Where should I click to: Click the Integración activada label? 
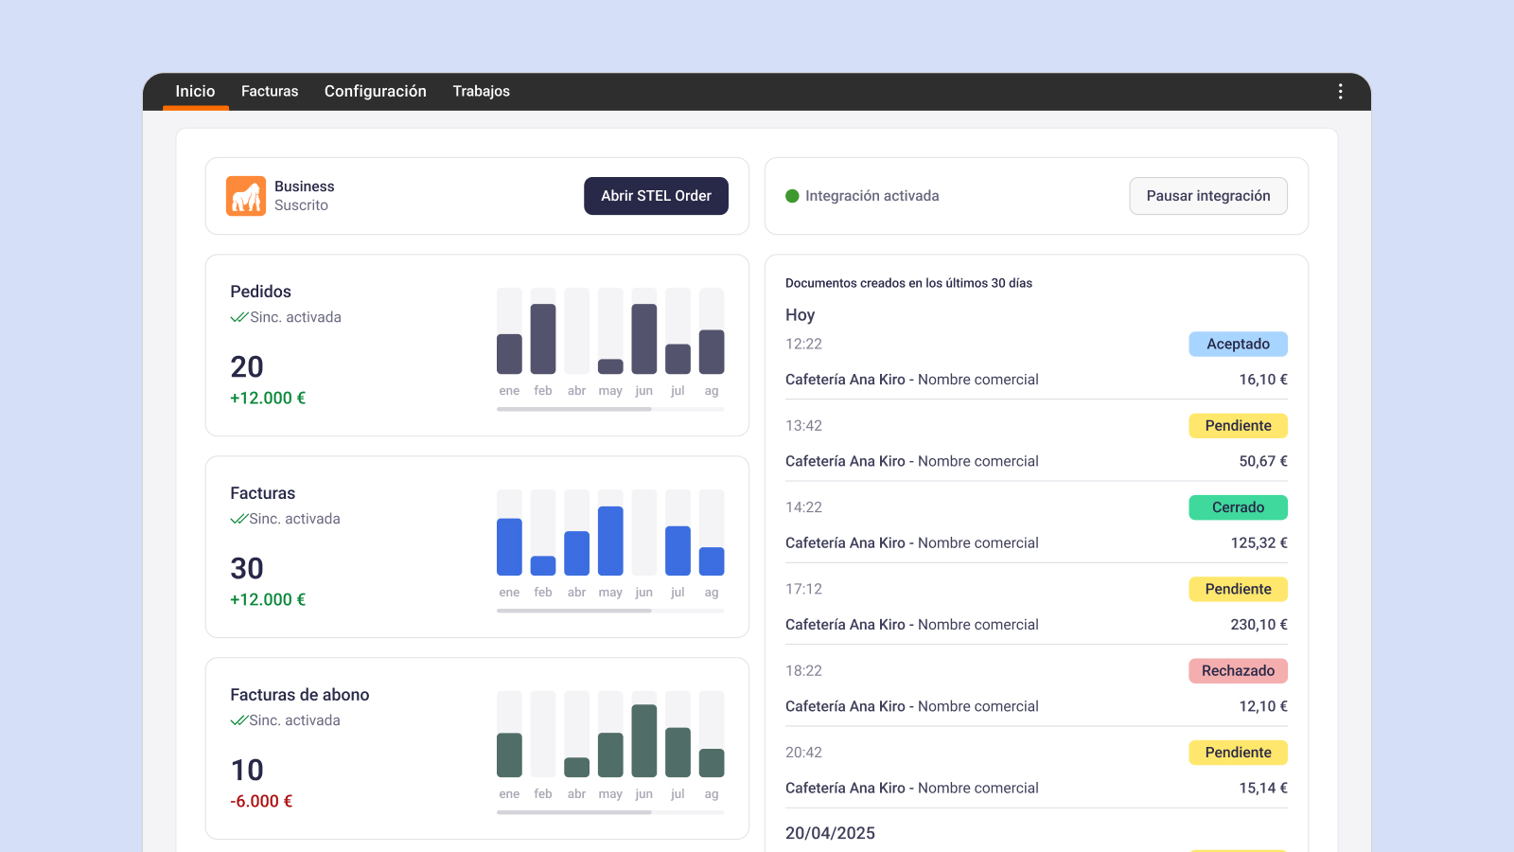click(x=872, y=196)
